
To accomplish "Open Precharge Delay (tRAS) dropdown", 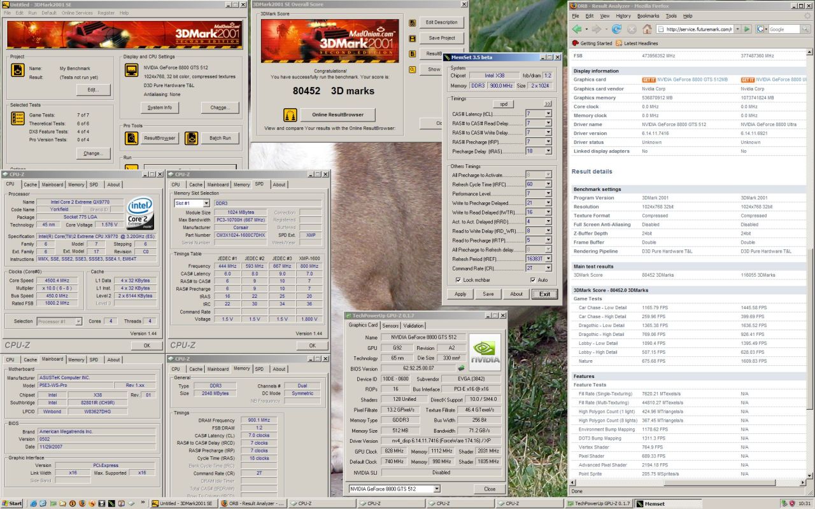I will [x=548, y=151].
